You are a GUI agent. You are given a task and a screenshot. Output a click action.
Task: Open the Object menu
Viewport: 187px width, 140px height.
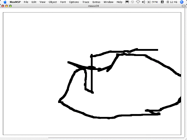(53, 2)
